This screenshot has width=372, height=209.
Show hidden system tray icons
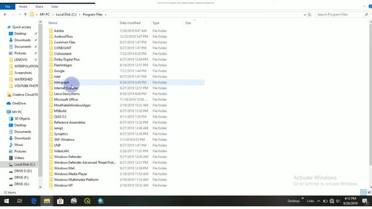319,201
